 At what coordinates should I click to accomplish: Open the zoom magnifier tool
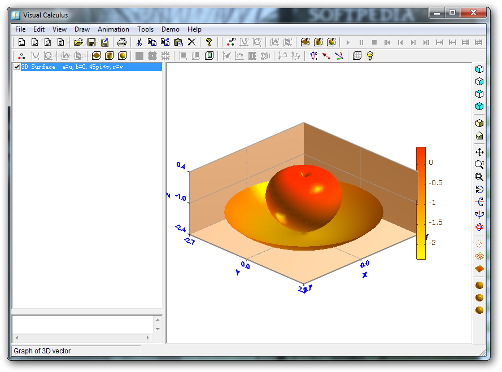point(479,164)
